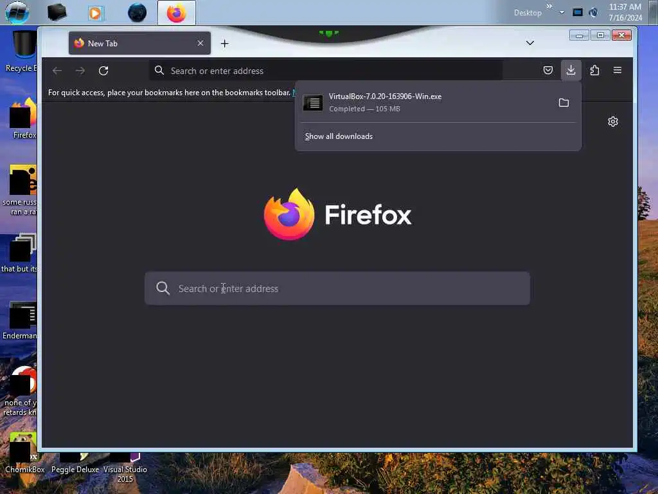
Task: Show hidden tray icons arrow
Action: [x=562, y=12]
